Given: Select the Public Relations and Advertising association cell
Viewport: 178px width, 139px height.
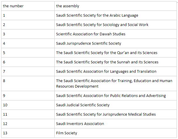Looking at the screenshot, I should point(111,95).
